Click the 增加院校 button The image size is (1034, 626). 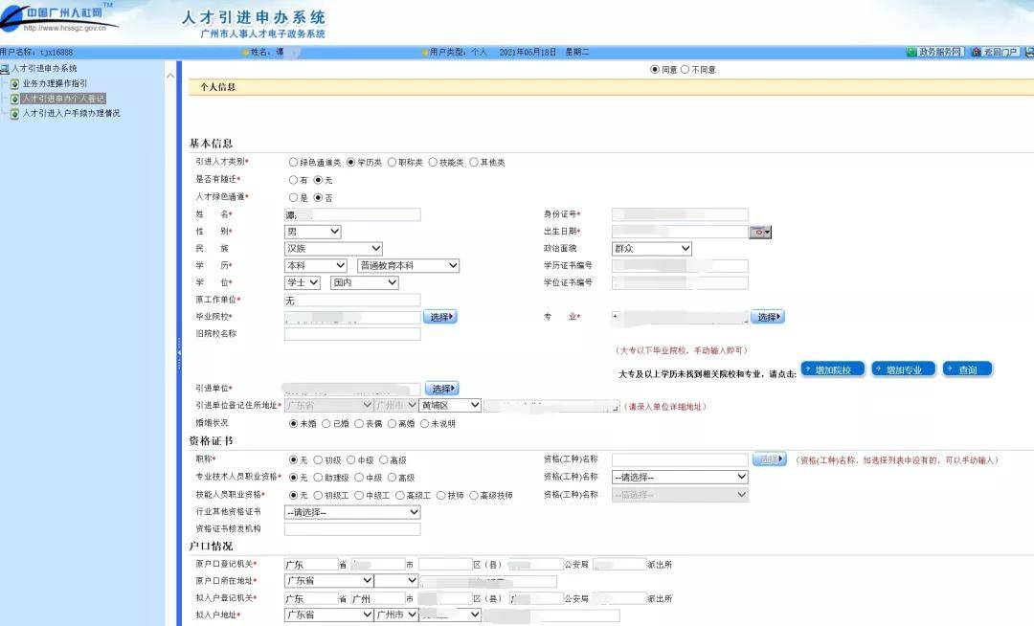click(833, 369)
